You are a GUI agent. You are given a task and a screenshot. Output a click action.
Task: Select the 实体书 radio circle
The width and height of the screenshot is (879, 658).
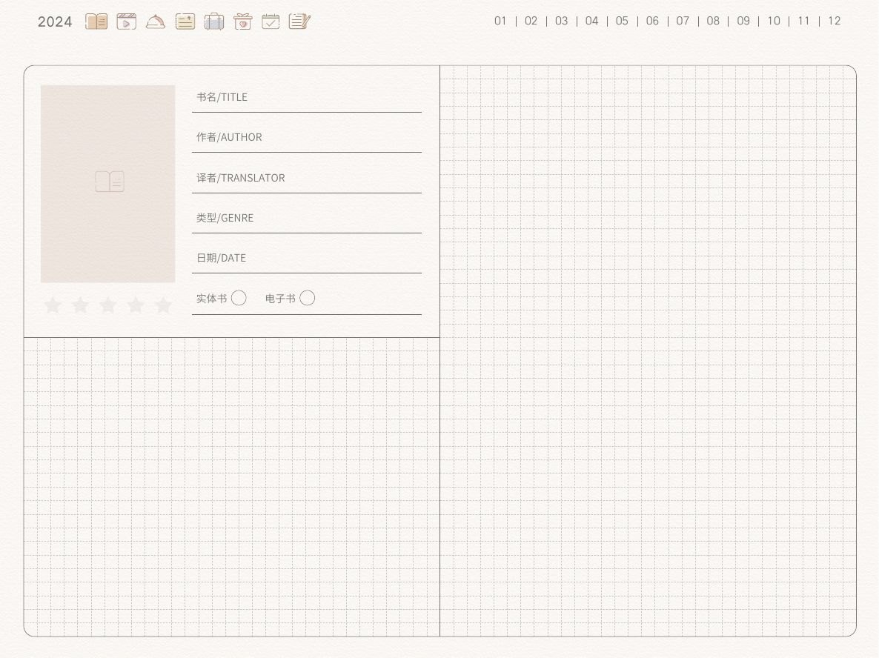tap(239, 298)
